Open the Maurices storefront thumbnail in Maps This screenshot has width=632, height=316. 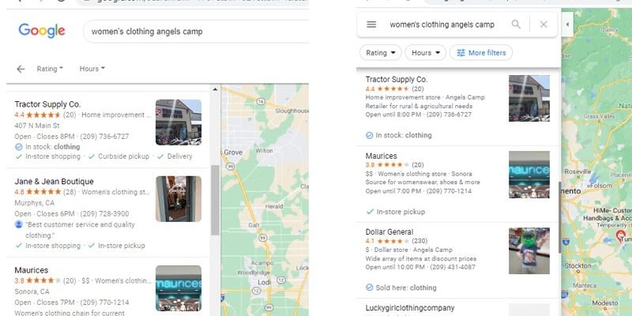(x=529, y=175)
